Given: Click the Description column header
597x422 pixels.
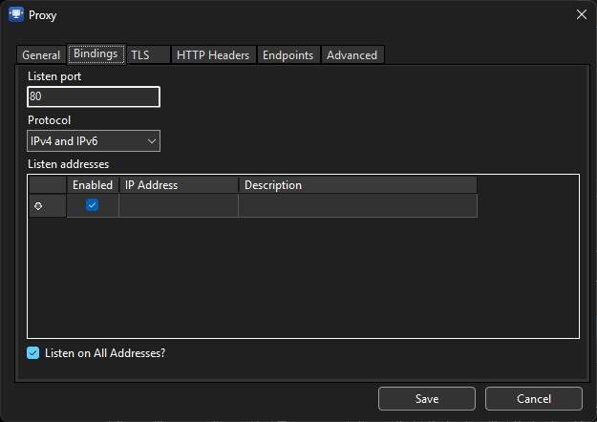Looking at the screenshot, I should (x=358, y=185).
